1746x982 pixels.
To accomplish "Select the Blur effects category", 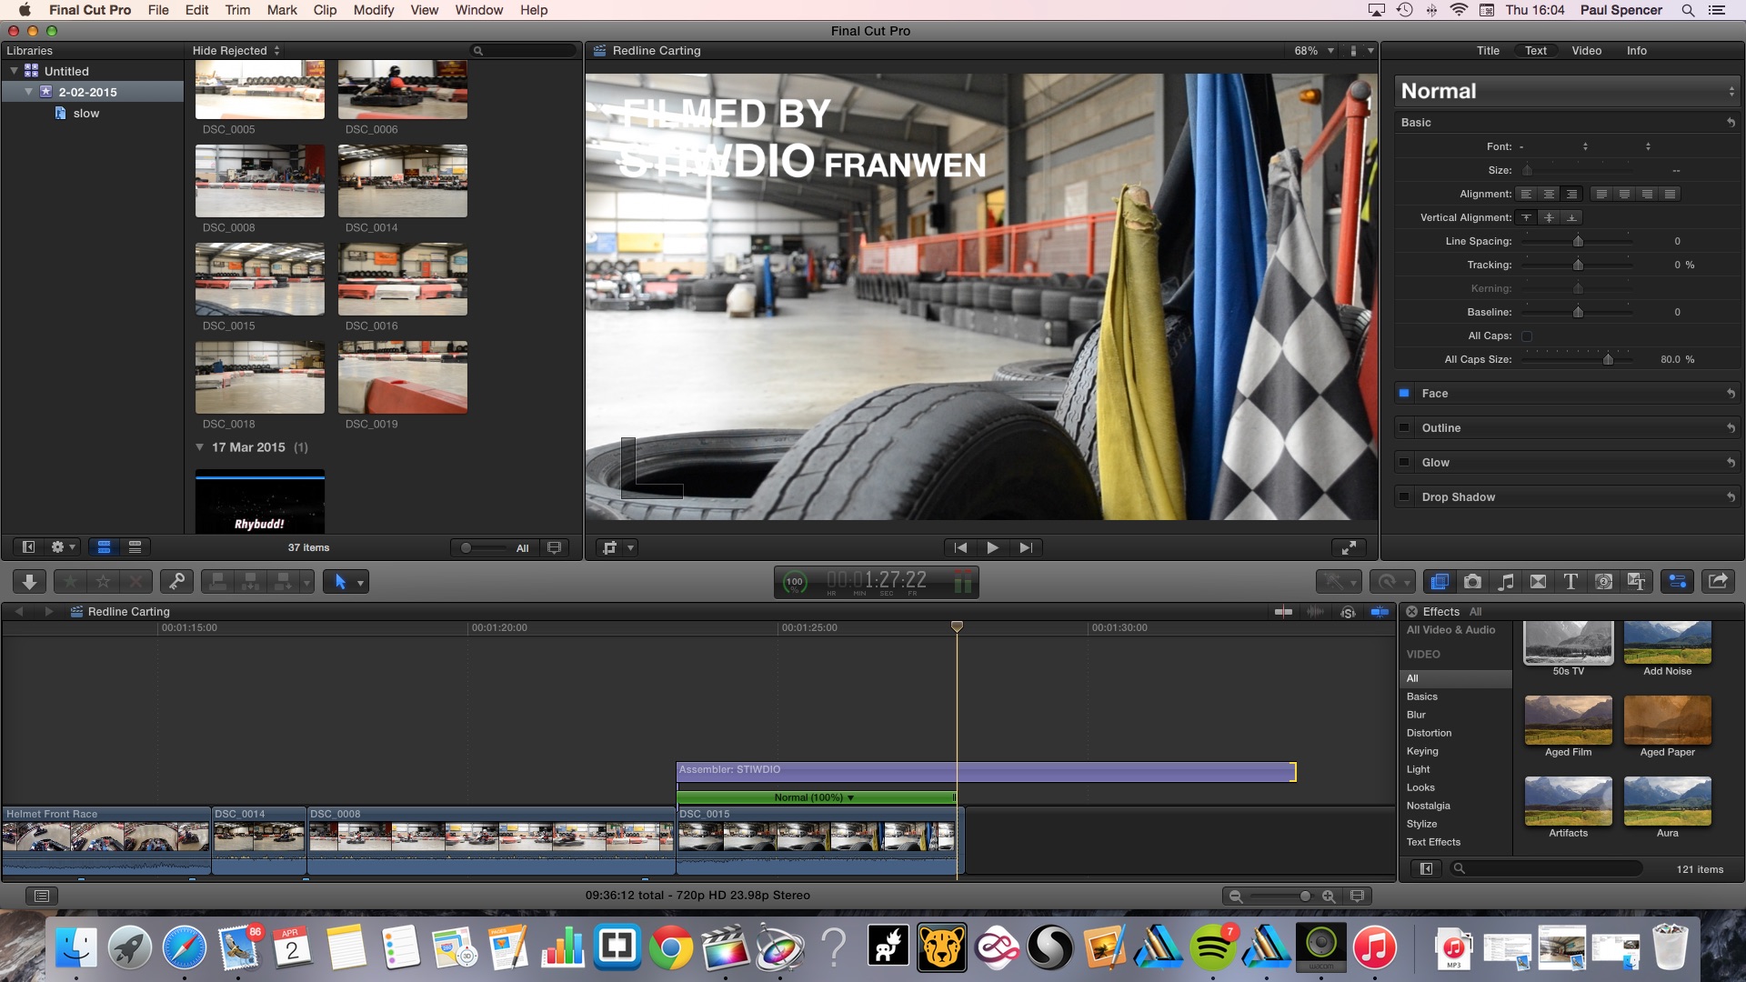I will pyautogui.click(x=1416, y=715).
